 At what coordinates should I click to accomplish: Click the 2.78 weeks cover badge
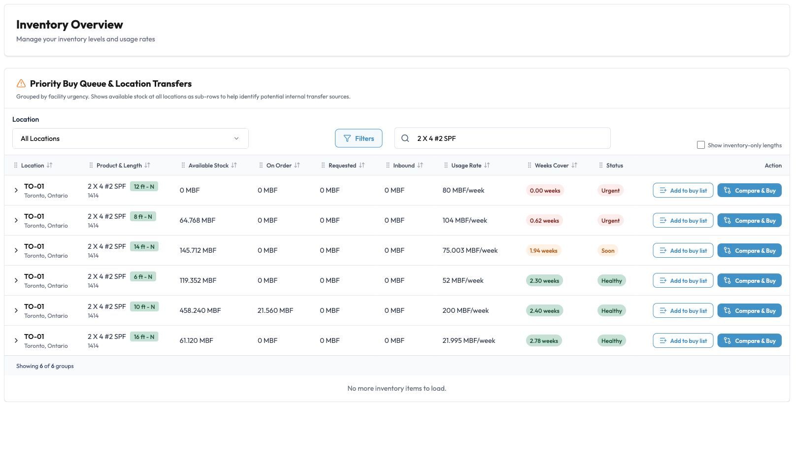pyautogui.click(x=544, y=341)
